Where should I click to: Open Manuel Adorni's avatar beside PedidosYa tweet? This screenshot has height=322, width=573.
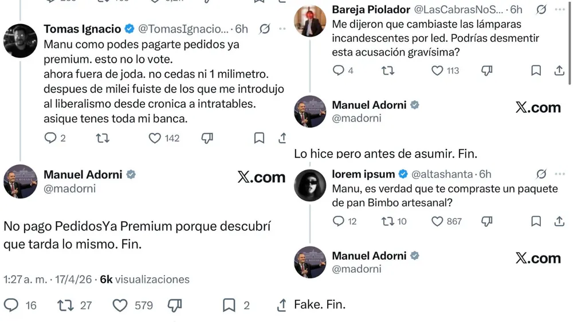[x=20, y=181]
